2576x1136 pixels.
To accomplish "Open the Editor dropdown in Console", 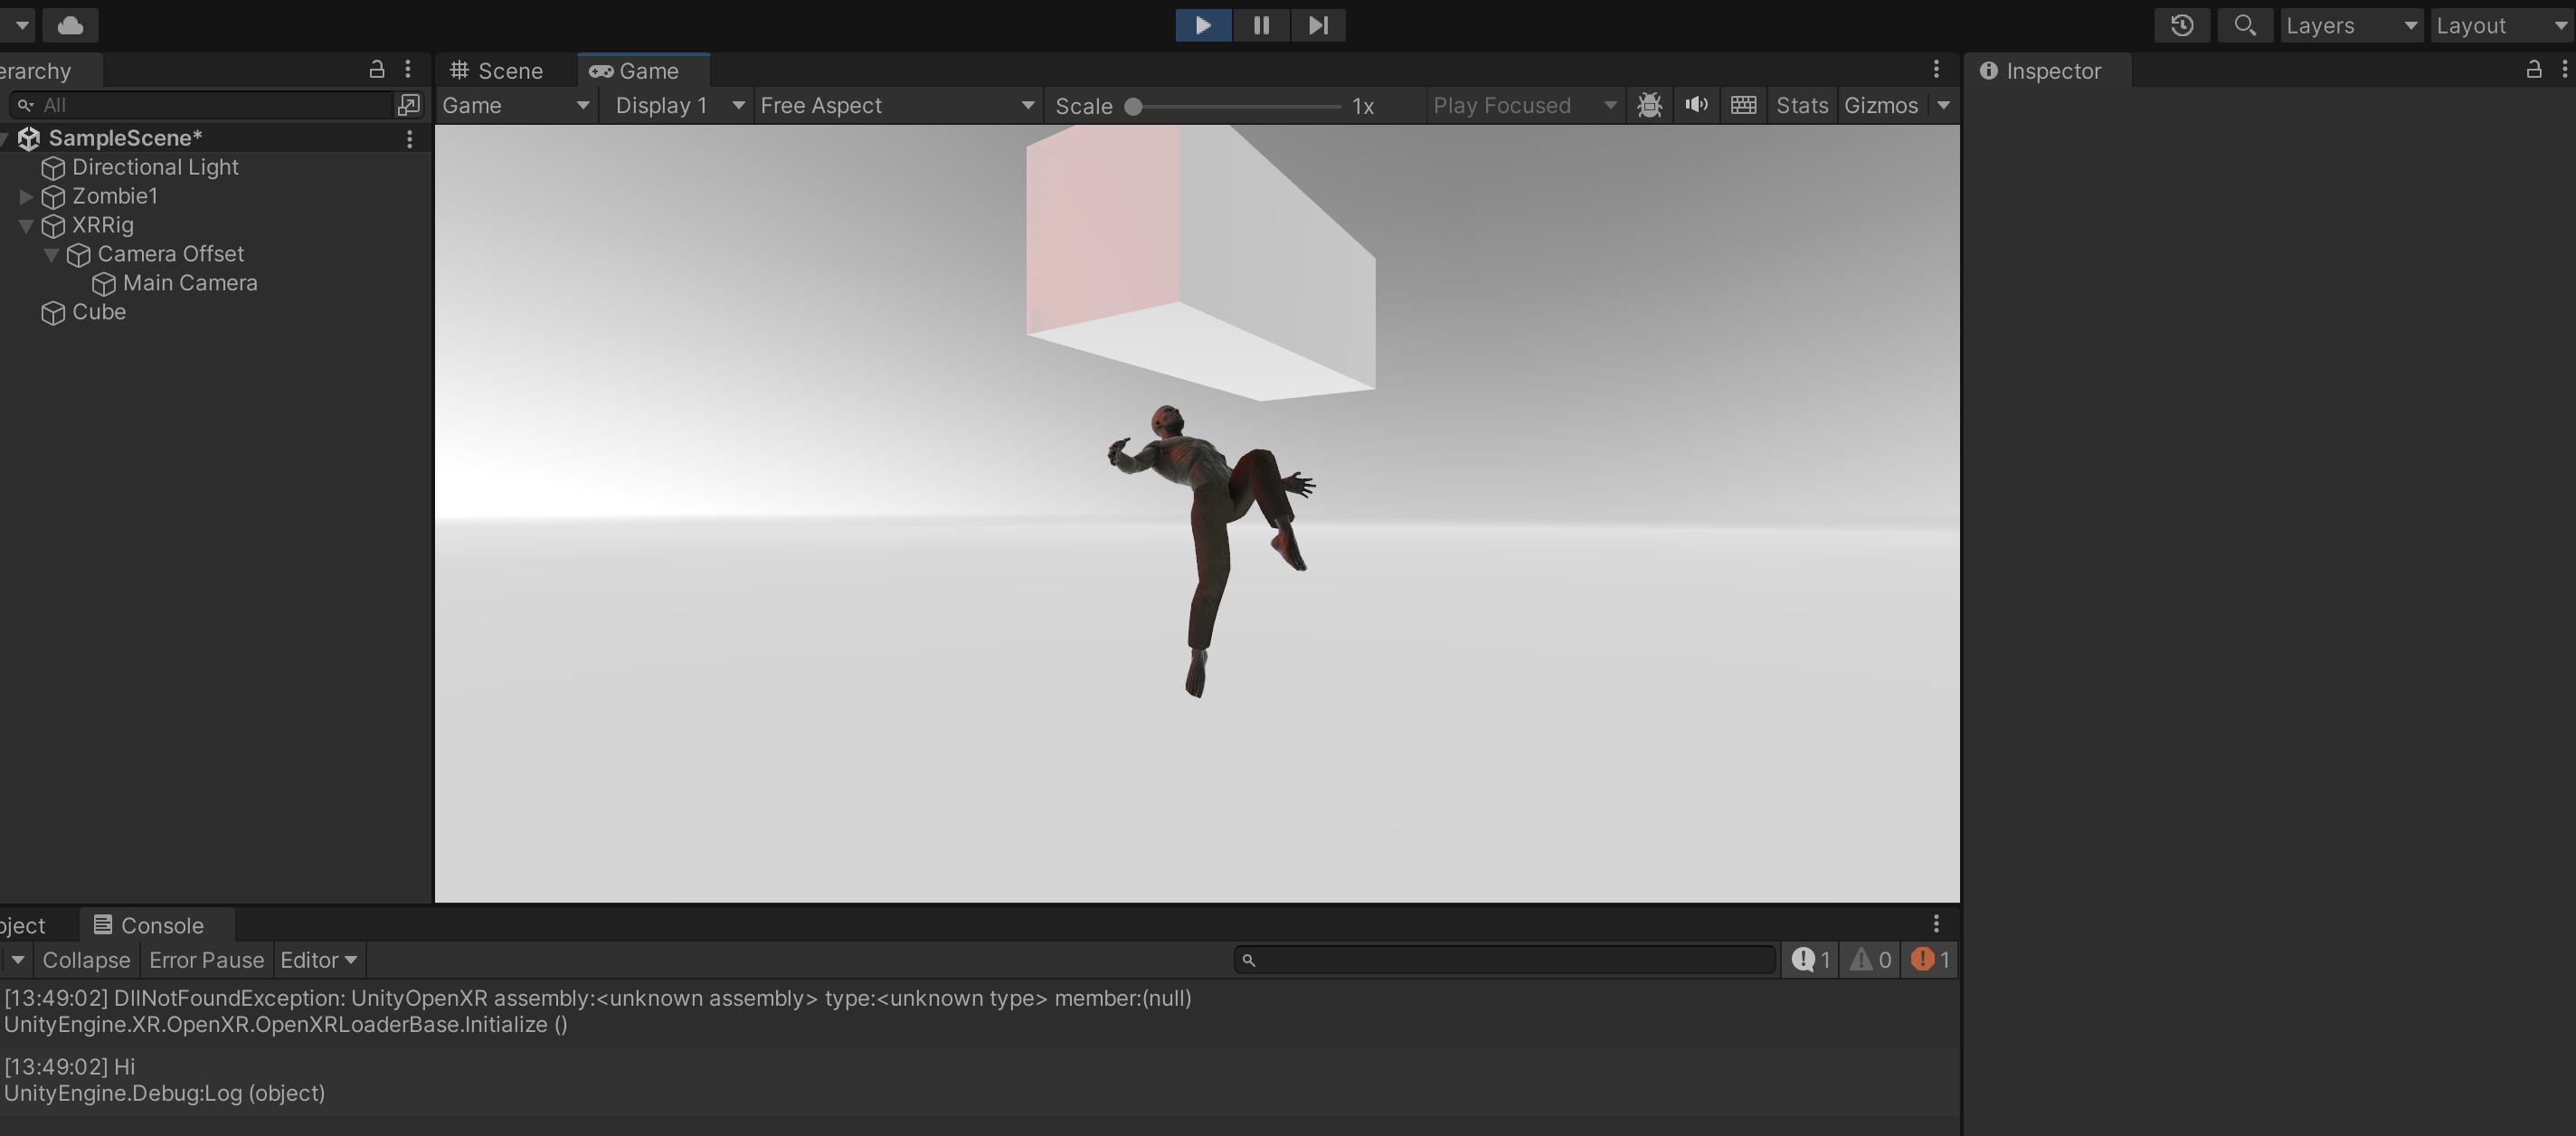I will click(x=318, y=960).
